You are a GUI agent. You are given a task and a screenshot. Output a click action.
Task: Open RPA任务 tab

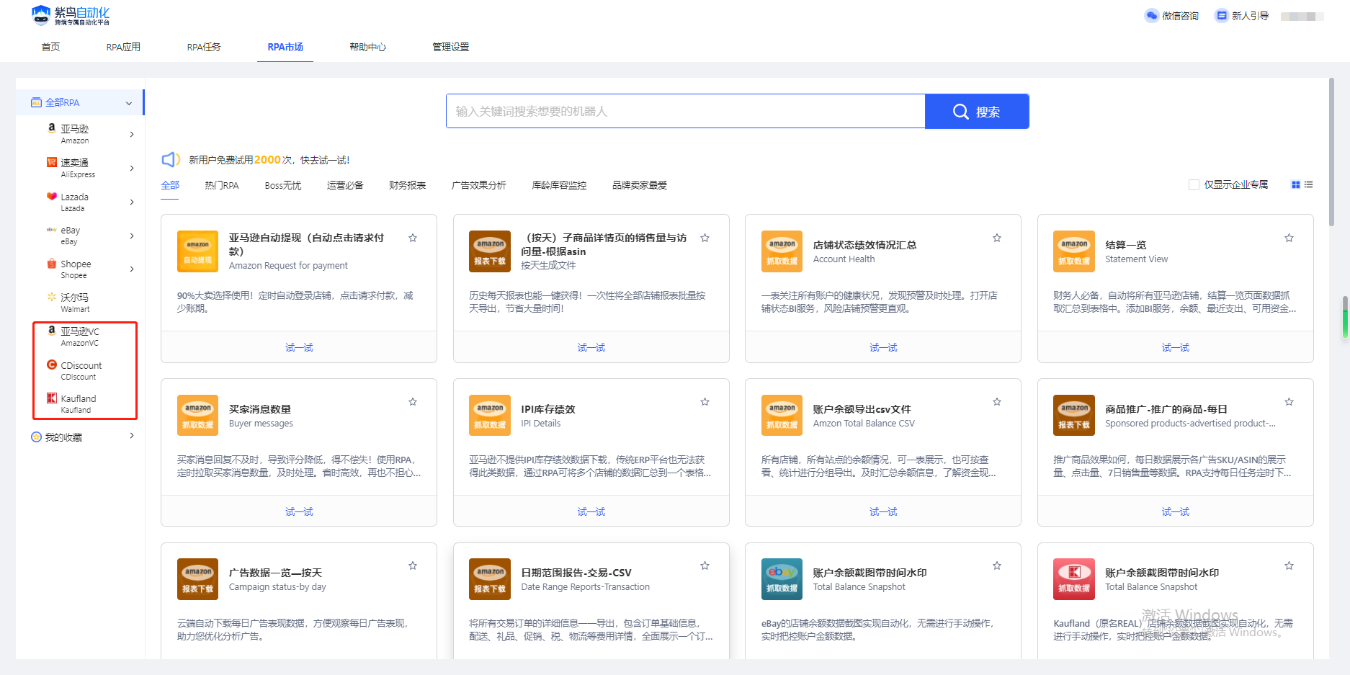coord(204,47)
